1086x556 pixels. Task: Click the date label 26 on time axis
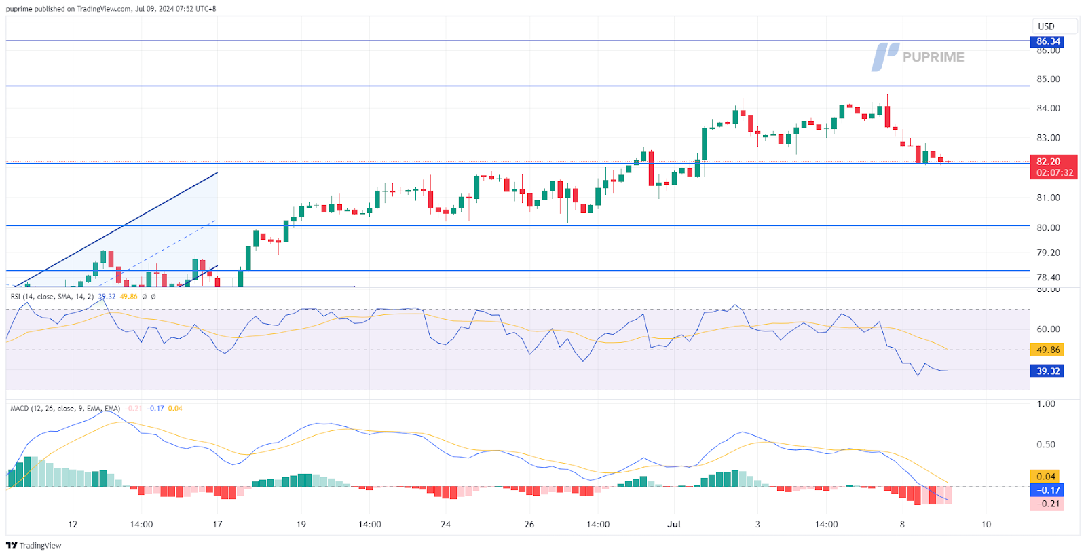coord(529,525)
